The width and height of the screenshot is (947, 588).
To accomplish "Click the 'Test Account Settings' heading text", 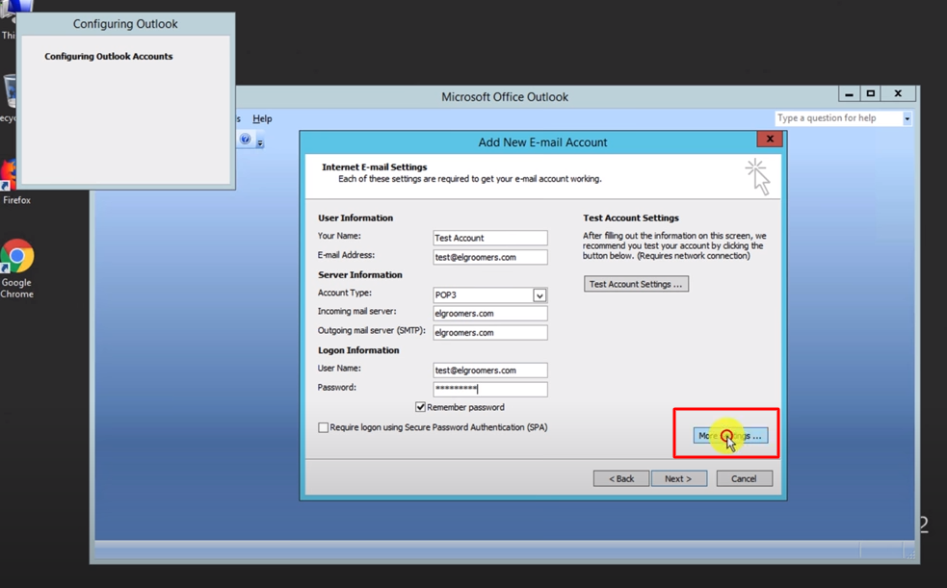I will click(630, 217).
